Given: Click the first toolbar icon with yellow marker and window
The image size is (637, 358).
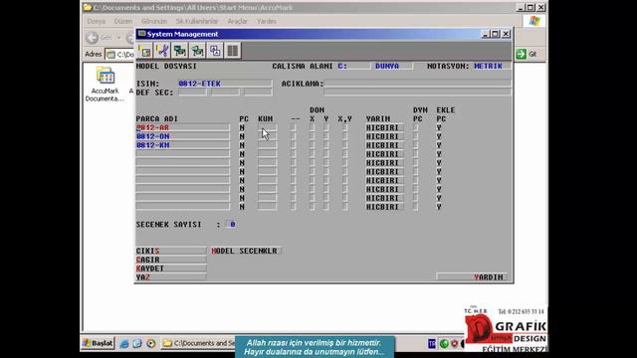Looking at the screenshot, I should (145, 51).
